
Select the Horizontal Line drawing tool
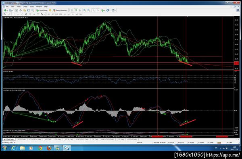(x=18, y=14)
